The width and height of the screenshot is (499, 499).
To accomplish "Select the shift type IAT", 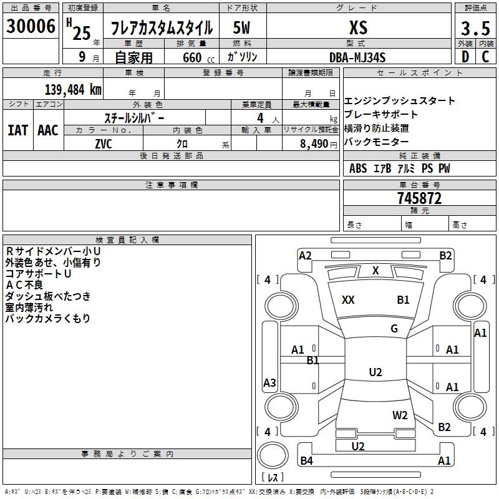I will click(17, 130).
